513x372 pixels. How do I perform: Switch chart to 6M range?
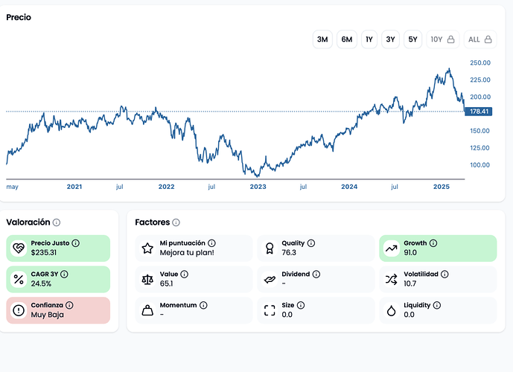[x=346, y=39]
